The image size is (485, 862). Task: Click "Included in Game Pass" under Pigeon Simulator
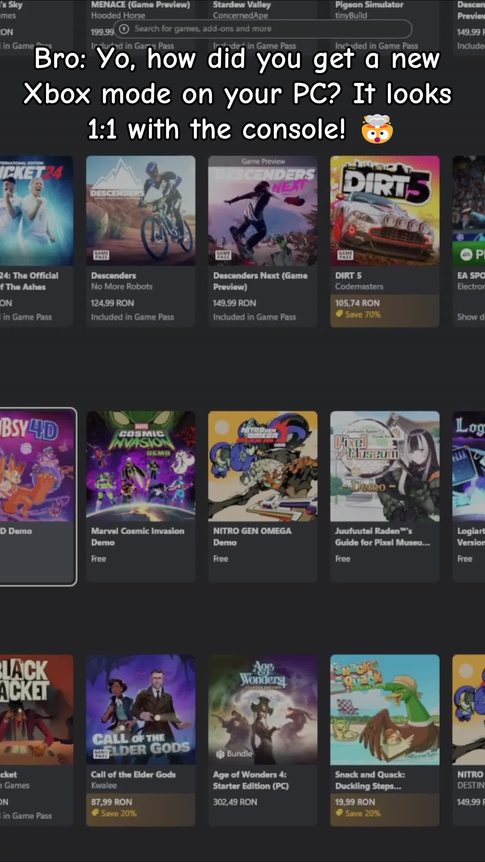(x=376, y=46)
